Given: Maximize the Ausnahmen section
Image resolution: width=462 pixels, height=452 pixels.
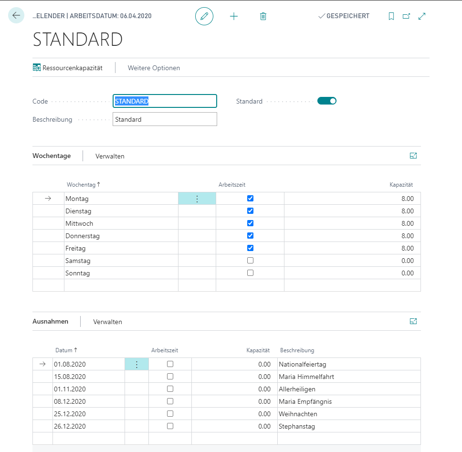Looking at the screenshot, I should [413, 321].
